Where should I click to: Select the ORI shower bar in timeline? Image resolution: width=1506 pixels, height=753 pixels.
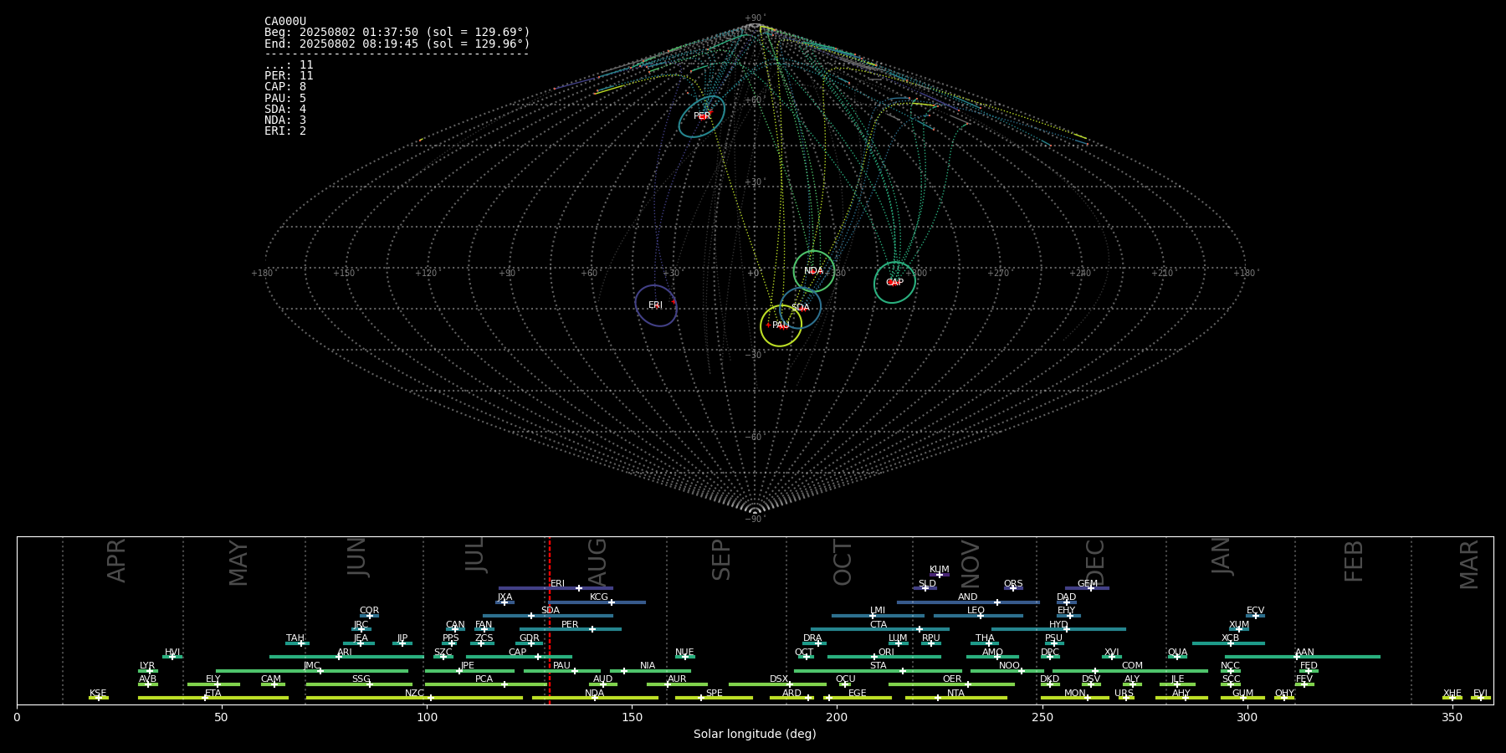(x=884, y=657)
